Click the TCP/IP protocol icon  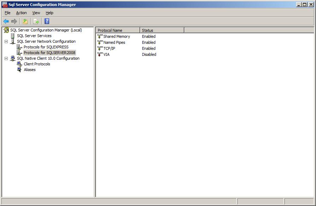pos(100,48)
